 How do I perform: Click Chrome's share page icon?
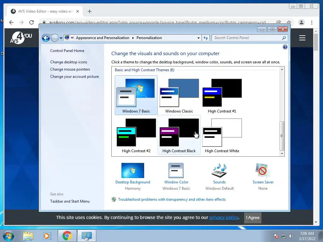[279, 22]
